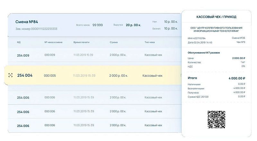Click the Смена №84 heading
The image size is (257, 141).
(27, 22)
